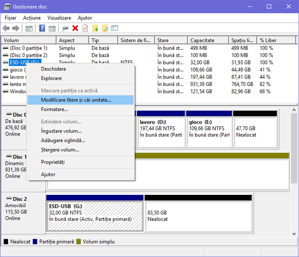Viewport: 299px width, 257px height.
Task: Select Modificare litere și căi unitate
Action: point(76,100)
